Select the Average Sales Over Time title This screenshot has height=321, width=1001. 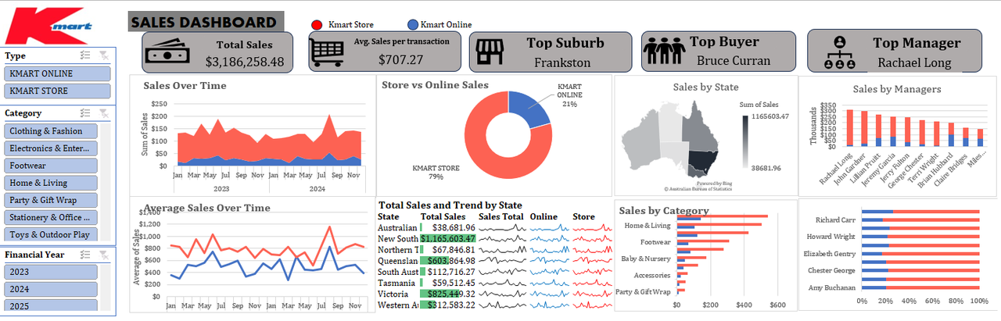tap(207, 208)
